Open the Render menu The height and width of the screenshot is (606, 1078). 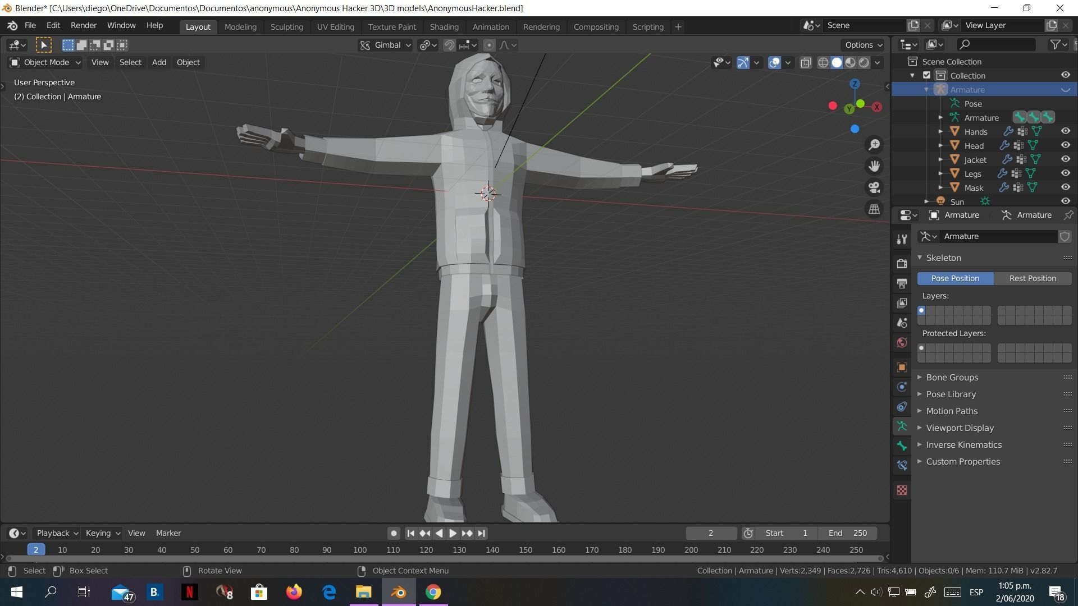coord(84,25)
